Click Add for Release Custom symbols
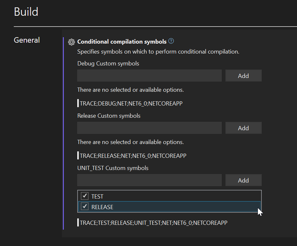The width and height of the screenshot is (297, 246). pos(243,128)
